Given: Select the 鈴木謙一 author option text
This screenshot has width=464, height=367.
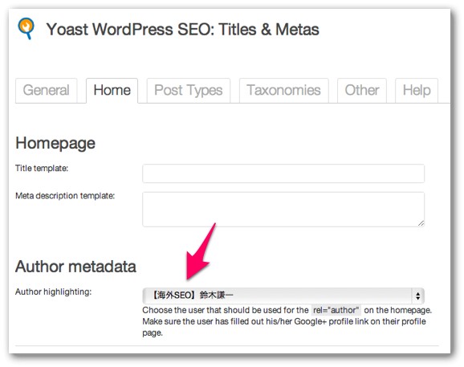Looking at the screenshot, I should coord(216,295).
